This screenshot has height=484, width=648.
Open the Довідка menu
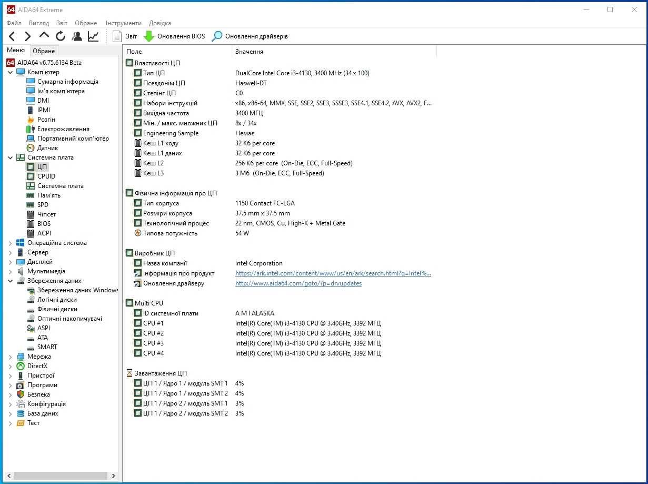pos(160,23)
